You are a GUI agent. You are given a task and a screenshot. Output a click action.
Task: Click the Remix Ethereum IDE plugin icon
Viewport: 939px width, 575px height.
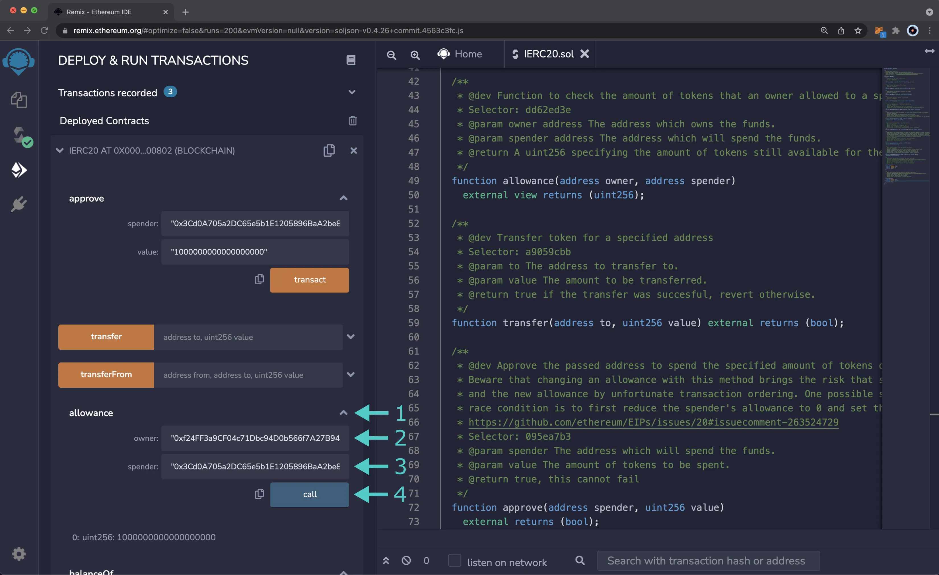click(19, 204)
